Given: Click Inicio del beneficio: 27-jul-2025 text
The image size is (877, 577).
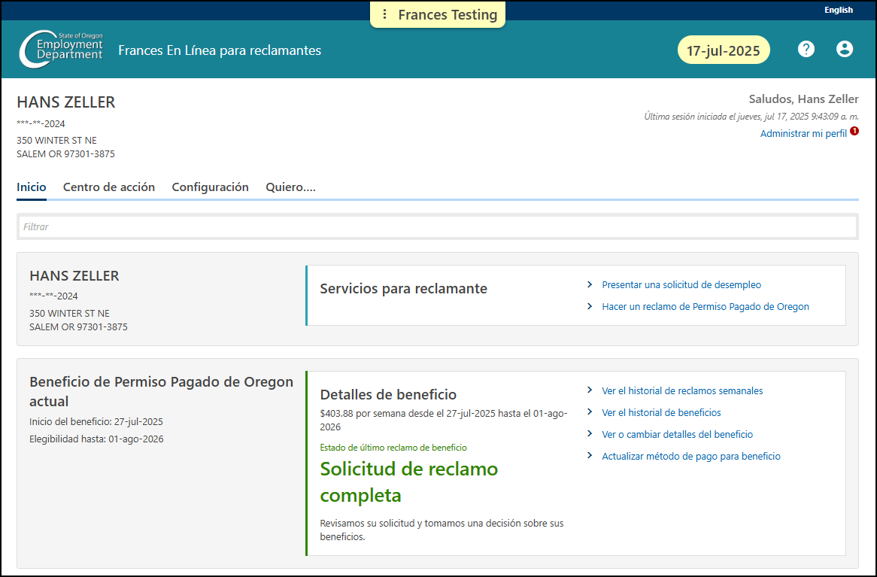Looking at the screenshot, I should (96, 422).
